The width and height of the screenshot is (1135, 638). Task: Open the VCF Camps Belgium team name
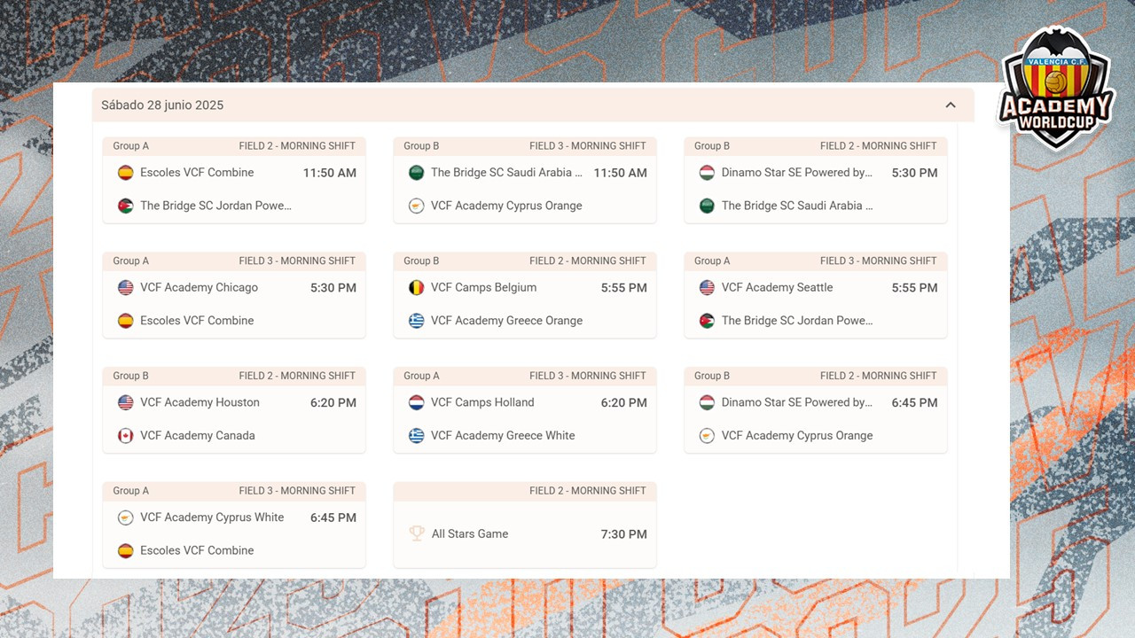pyautogui.click(x=483, y=287)
